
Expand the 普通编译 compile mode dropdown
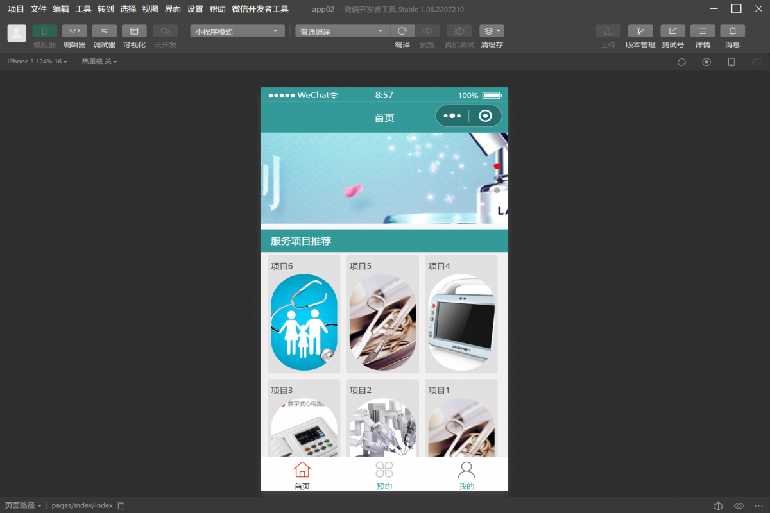[x=343, y=31]
